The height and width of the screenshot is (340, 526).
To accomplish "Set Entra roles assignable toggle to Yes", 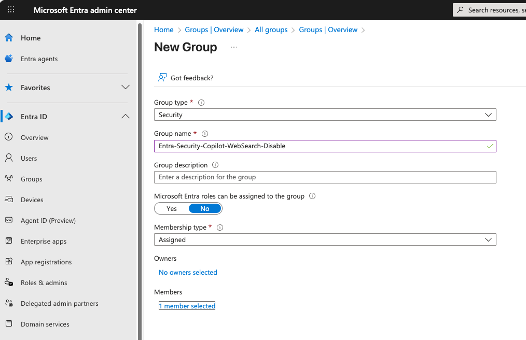I will tap(172, 208).
